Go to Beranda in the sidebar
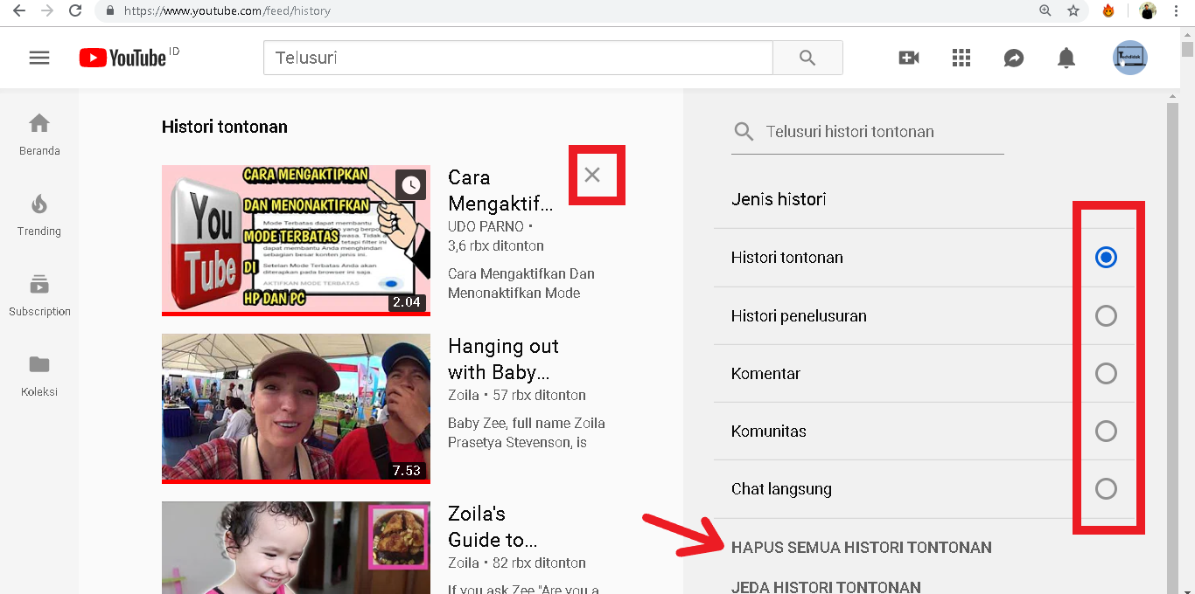Viewport: 1195px width, 594px height. coord(39,135)
